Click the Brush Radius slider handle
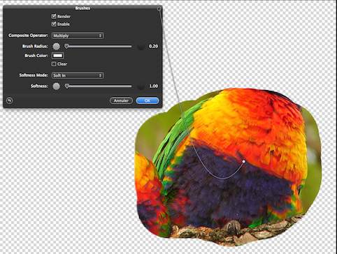The height and width of the screenshot is (254, 337). tap(66, 46)
